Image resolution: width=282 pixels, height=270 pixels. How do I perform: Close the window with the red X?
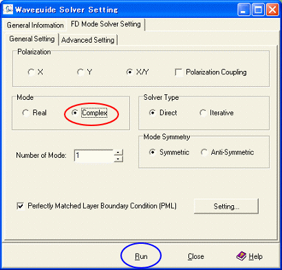(272, 10)
